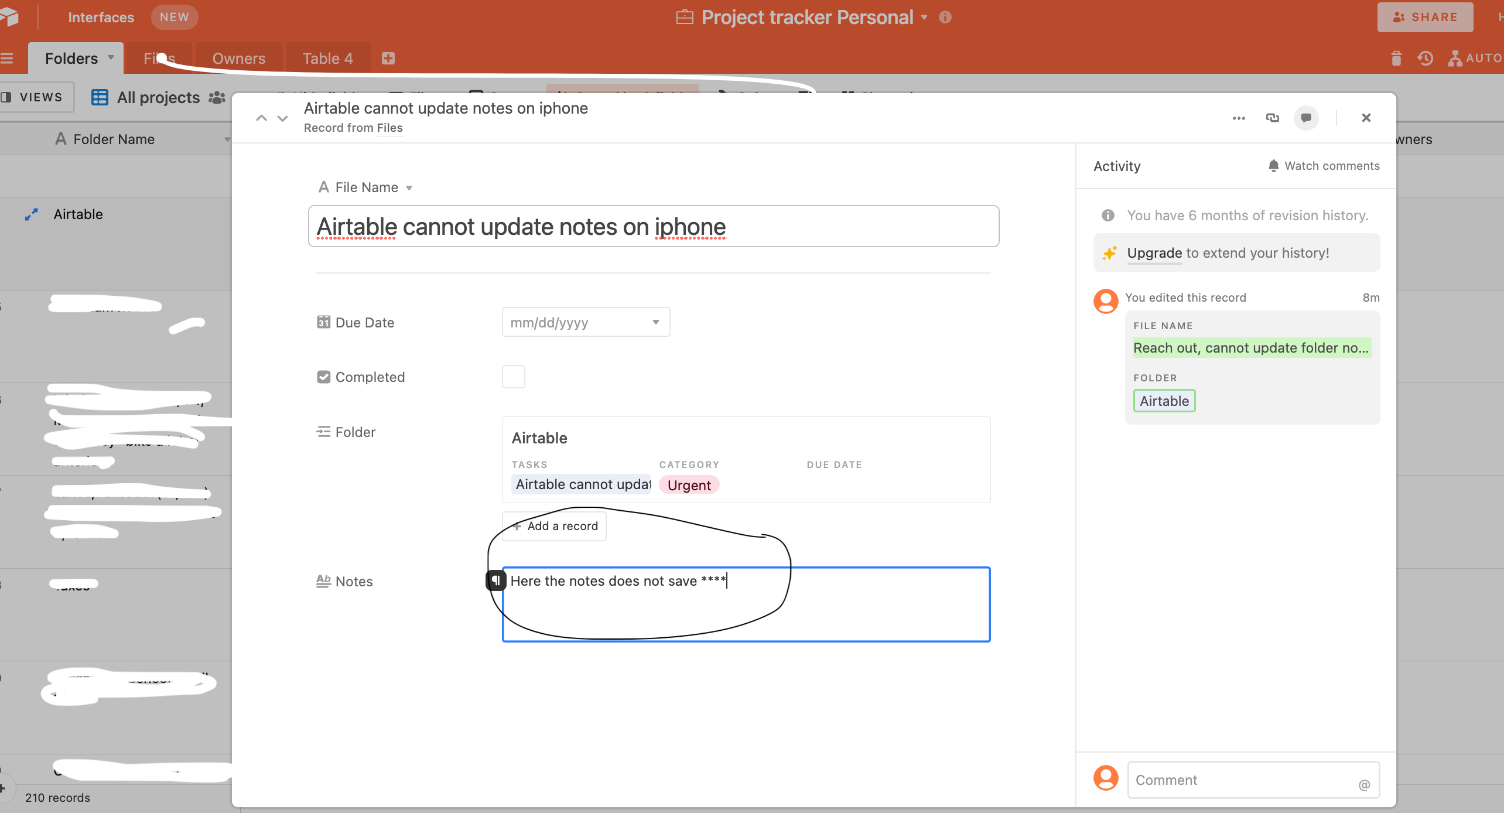Click the Reach out file name change
Screen dimensions: 1504x813
pos(1252,348)
